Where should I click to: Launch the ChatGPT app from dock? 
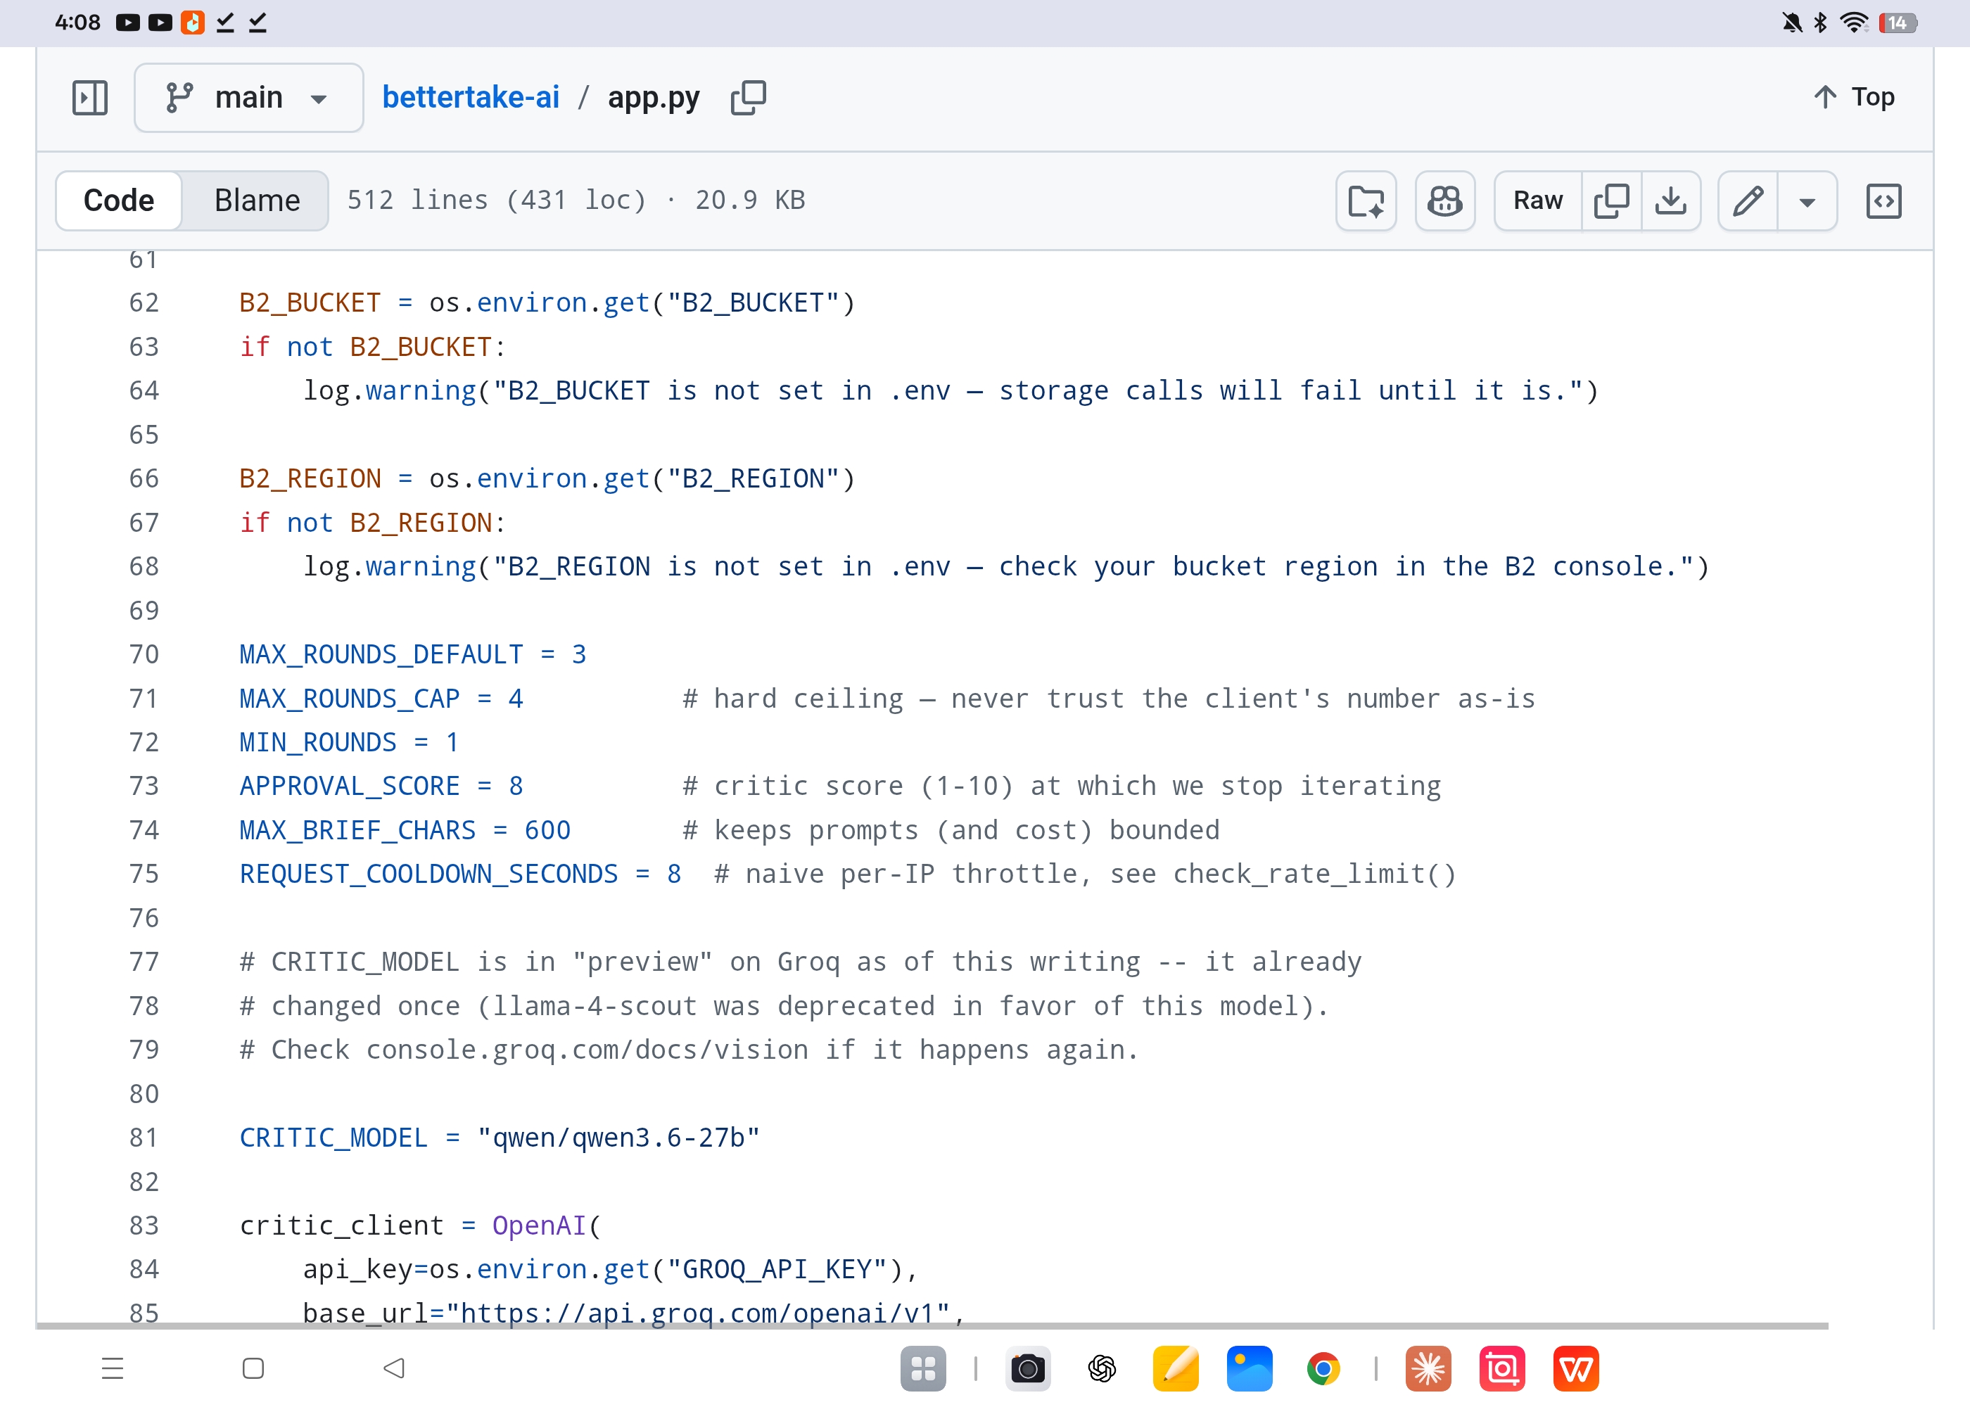coord(1102,1369)
